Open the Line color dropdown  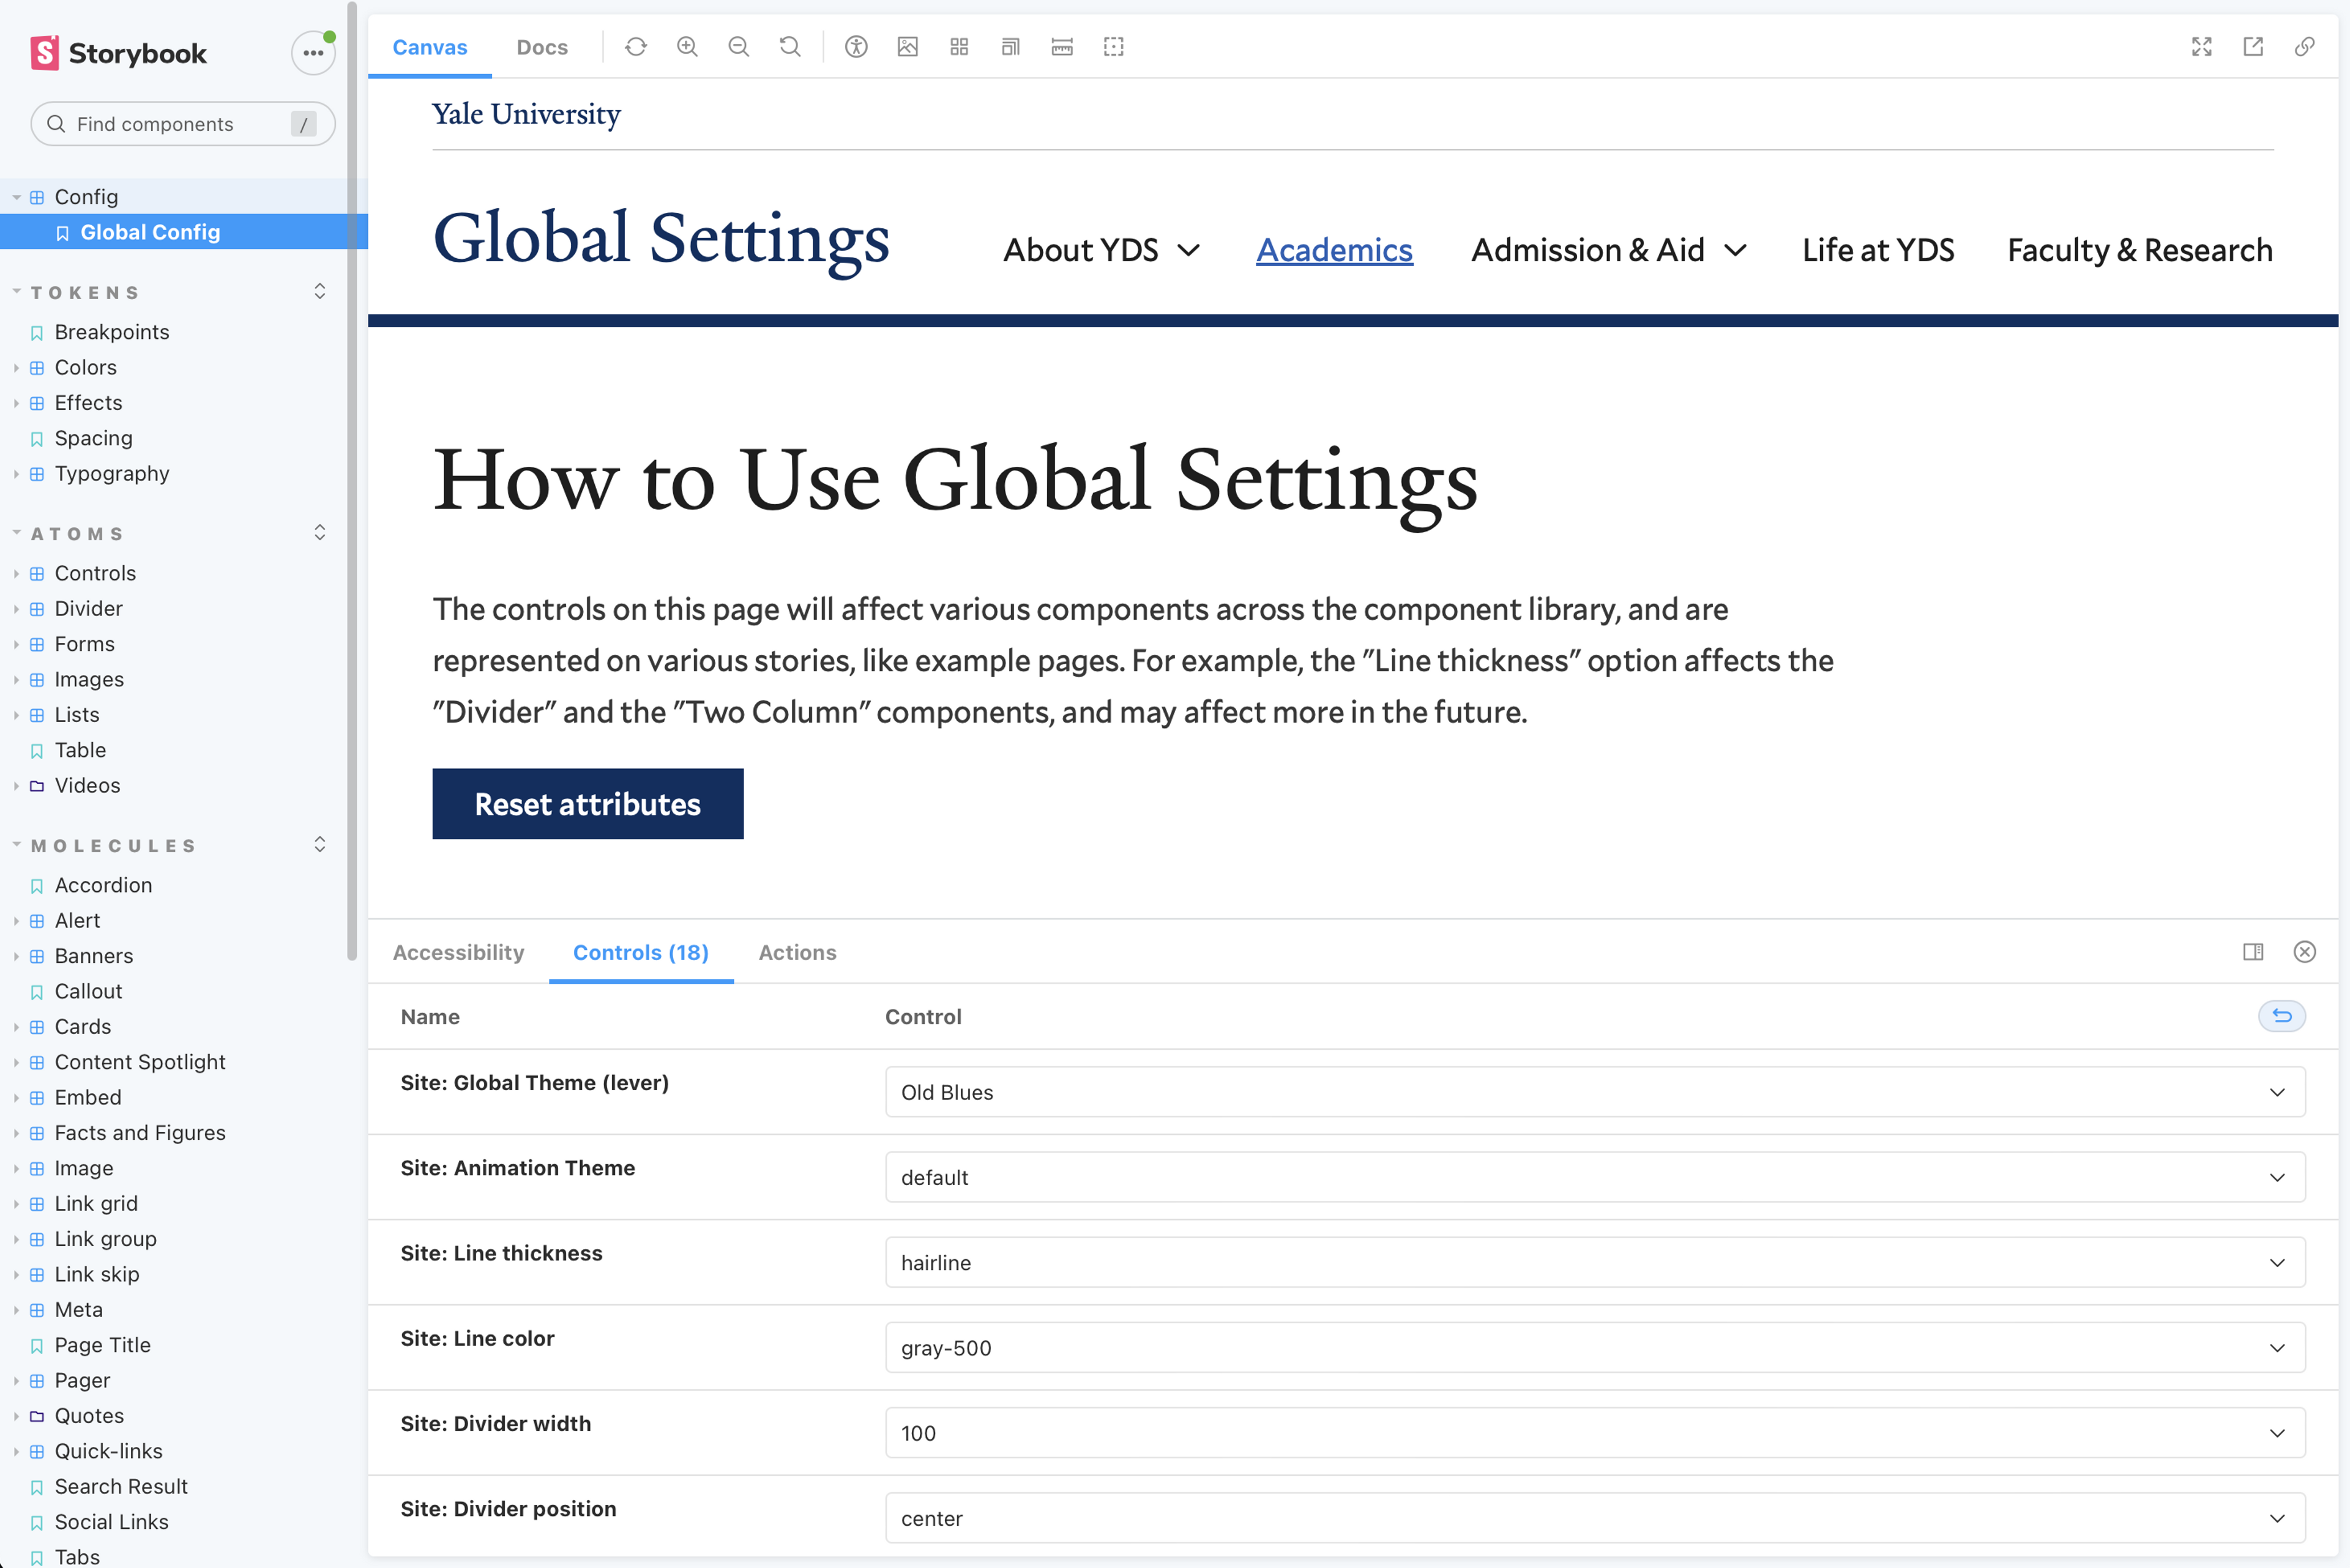tap(1595, 1347)
